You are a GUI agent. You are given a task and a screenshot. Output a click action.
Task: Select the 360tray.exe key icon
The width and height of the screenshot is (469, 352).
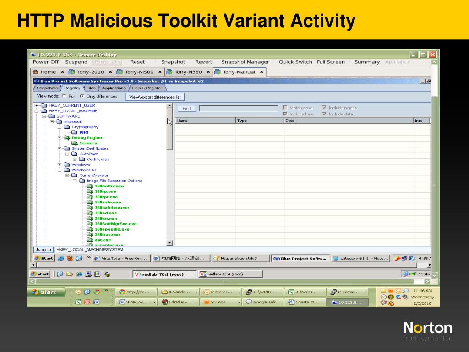90,235
